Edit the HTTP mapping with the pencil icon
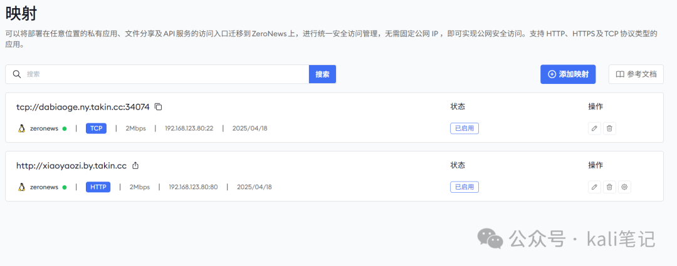 (594, 187)
